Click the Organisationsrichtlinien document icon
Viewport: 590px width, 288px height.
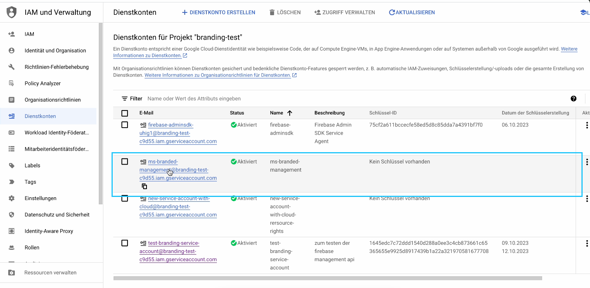point(12,100)
